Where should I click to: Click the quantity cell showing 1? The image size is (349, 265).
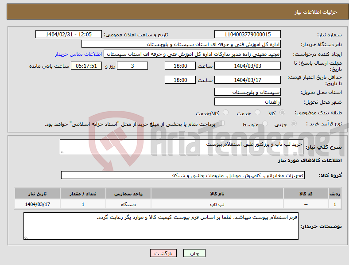click(83, 204)
